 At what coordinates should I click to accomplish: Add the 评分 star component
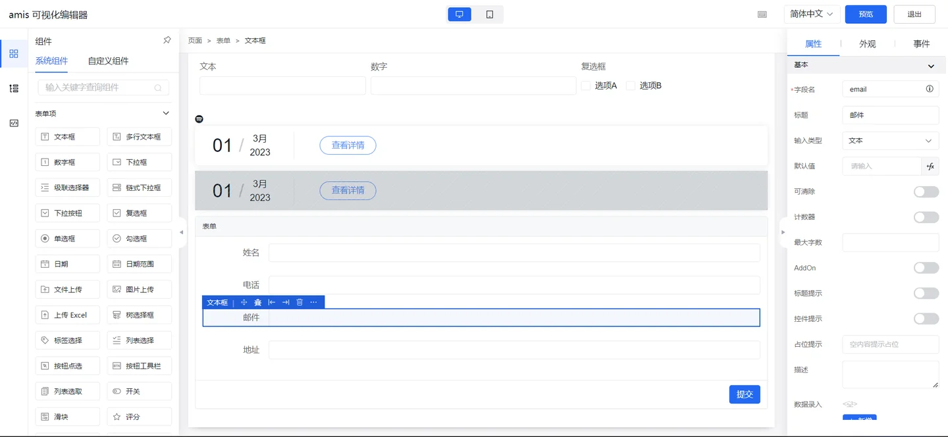coord(140,417)
